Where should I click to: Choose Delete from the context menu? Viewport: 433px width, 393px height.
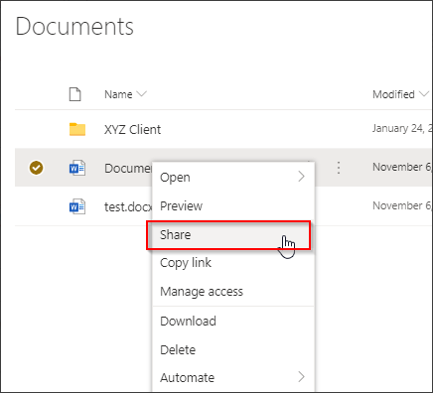click(x=178, y=349)
